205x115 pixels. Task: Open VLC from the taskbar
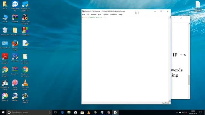(89, 112)
